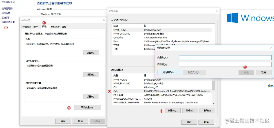Image resolution: width=274 pixels, height=128 pixels.
Task: Select PROCESSOR_ARCHITECT... system variable
Action: (162, 99)
